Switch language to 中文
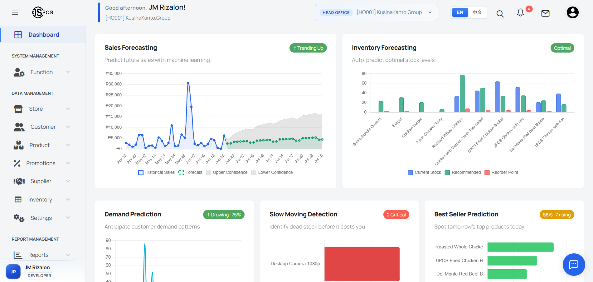This screenshot has width=593, height=282. click(477, 12)
